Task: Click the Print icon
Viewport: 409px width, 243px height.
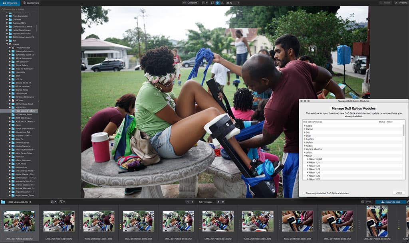Action: (x=365, y=202)
